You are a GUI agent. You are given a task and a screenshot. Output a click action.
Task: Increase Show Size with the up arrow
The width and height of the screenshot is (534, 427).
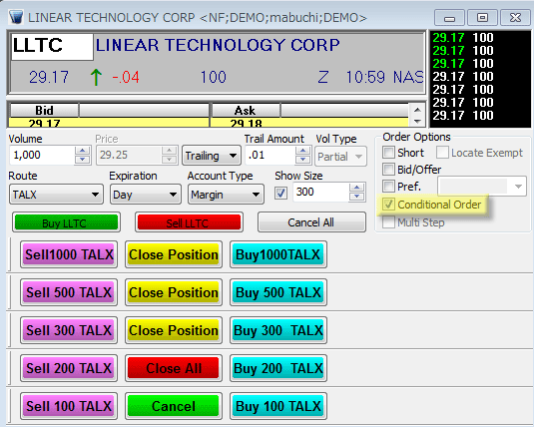pyautogui.click(x=357, y=188)
